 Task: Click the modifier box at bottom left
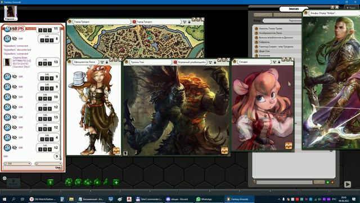point(13,183)
